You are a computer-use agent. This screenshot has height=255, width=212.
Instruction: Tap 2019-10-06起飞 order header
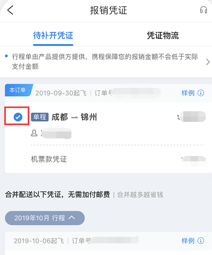coord(39,241)
